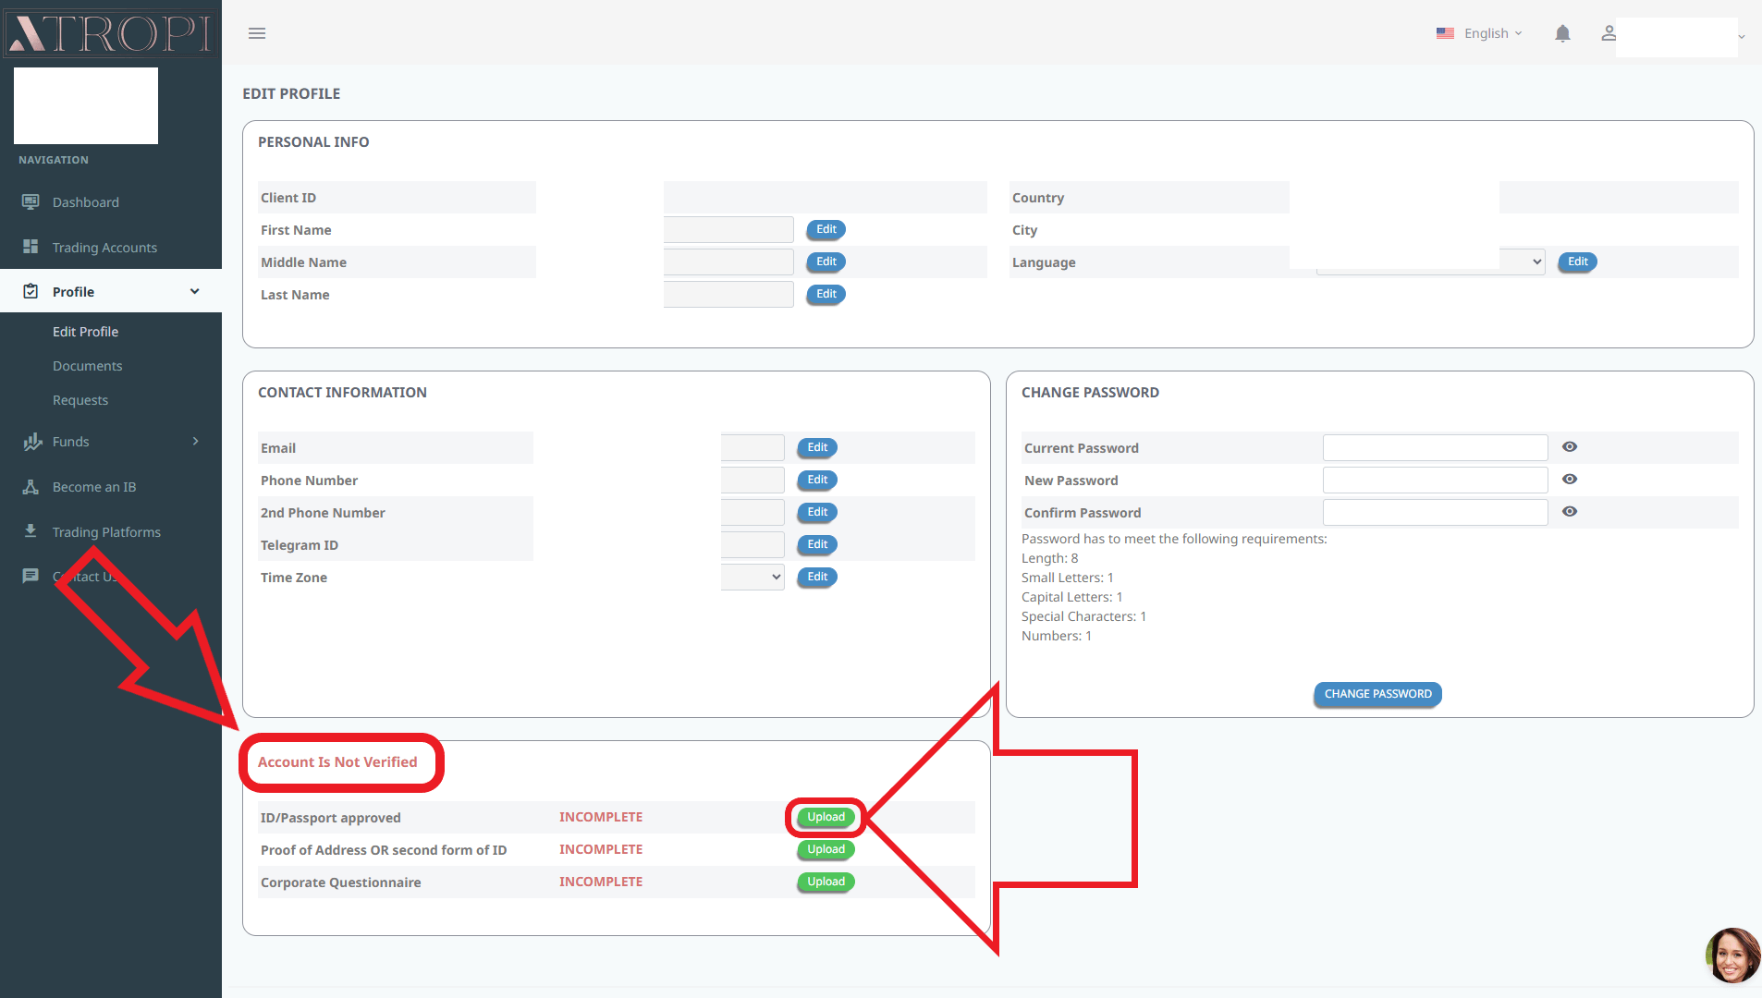
Task: Edit the Telegram ID
Action: (817, 544)
